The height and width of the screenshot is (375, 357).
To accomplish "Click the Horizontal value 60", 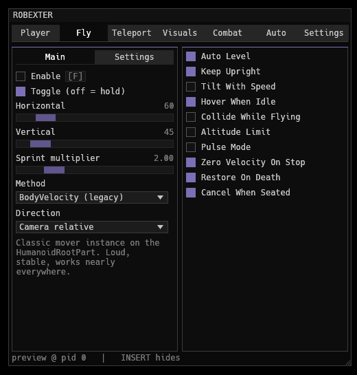I will pyautogui.click(x=169, y=106).
